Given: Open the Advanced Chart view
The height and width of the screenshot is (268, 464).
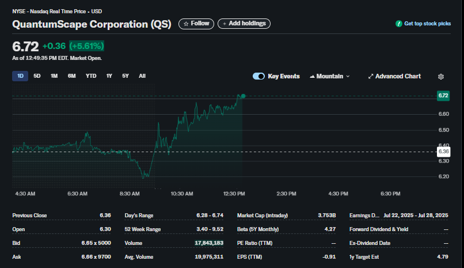Looking at the screenshot, I should pos(394,77).
